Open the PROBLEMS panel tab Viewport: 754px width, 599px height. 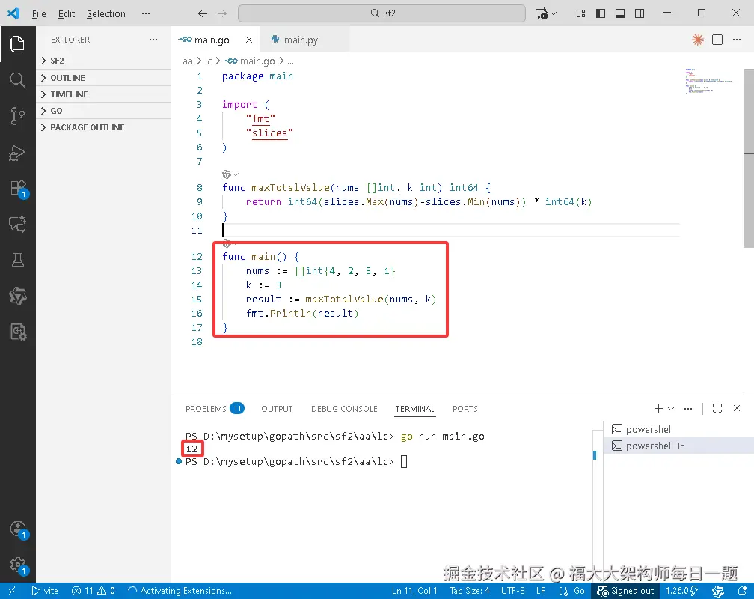tap(215, 408)
